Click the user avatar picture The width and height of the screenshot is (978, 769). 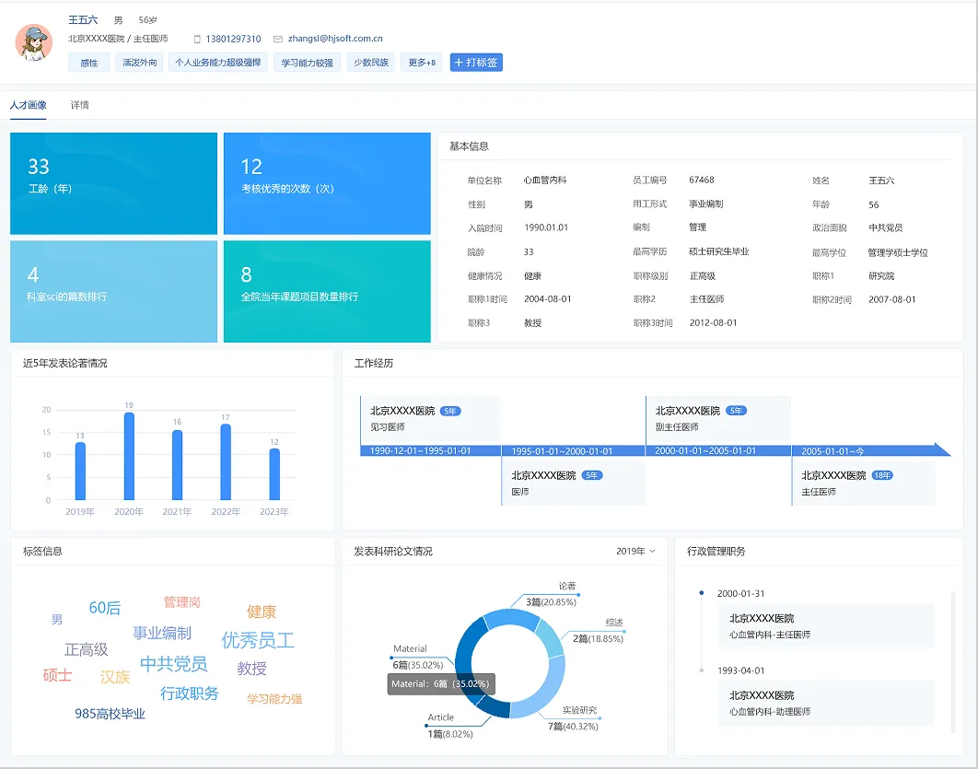click(x=34, y=43)
